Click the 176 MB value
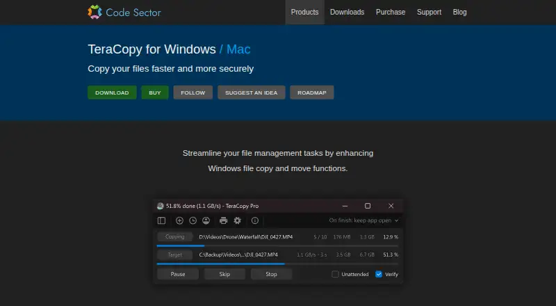 [342, 236]
